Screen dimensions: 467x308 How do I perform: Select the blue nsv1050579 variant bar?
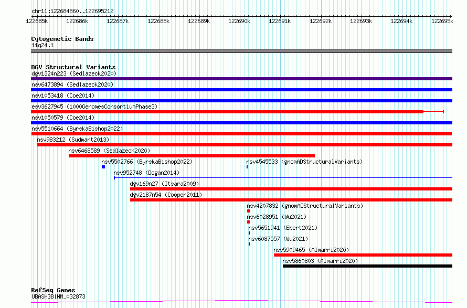click(241, 123)
